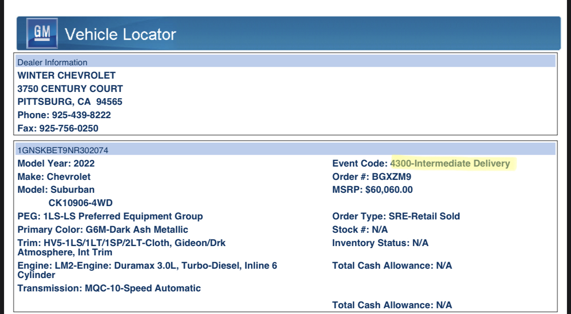
Task: Click the Order Type: SRE-Retail Sold line
Action: (396, 216)
